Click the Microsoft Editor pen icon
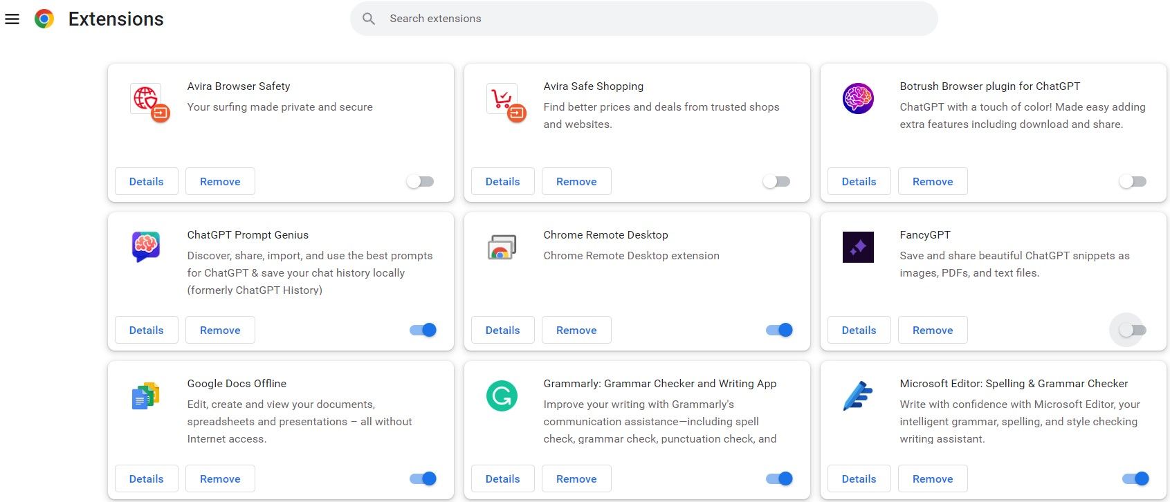This screenshot has width=1170, height=502. click(858, 396)
